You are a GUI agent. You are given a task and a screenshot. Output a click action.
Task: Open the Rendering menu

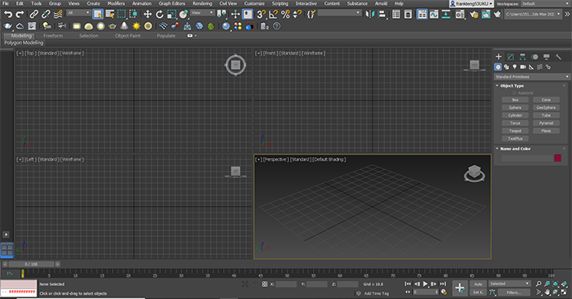click(202, 3)
